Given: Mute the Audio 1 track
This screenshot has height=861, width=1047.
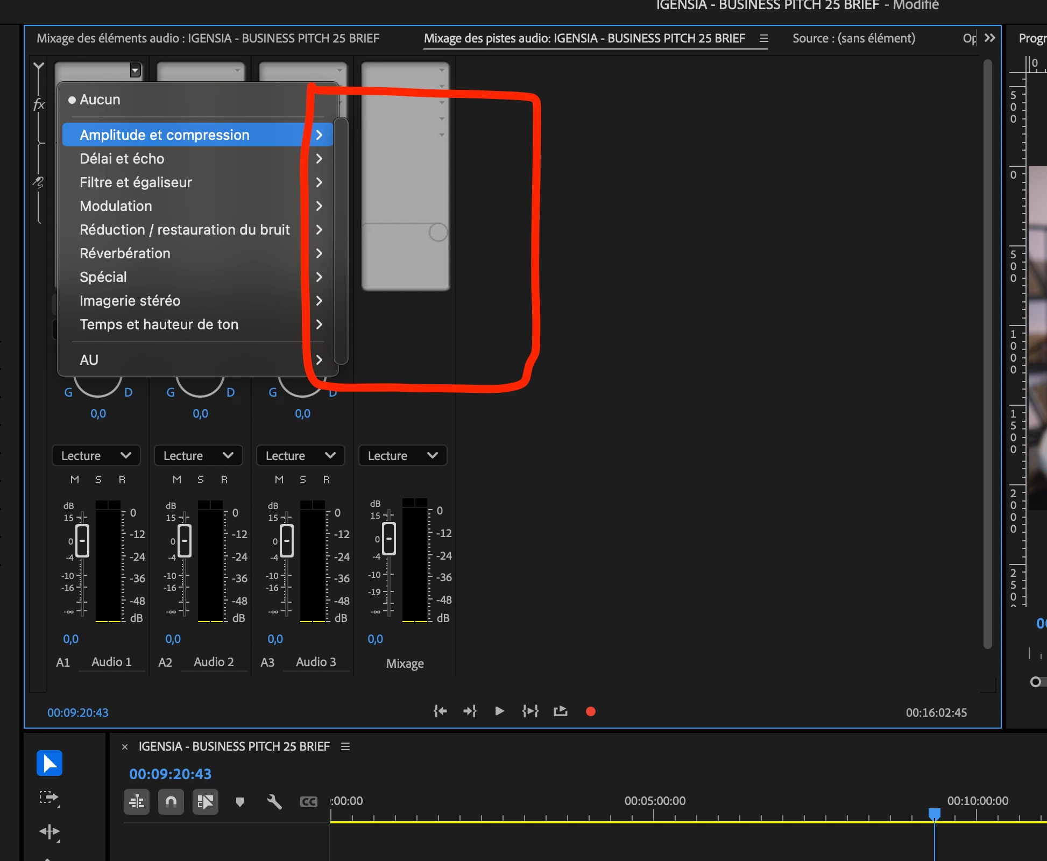Looking at the screenshot, I should [75, 479].
